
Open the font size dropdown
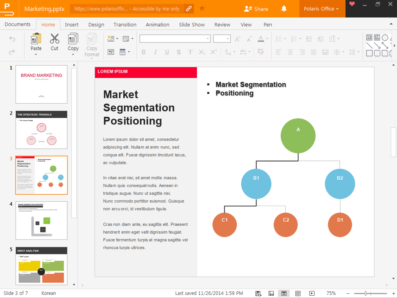pos(227,39)
